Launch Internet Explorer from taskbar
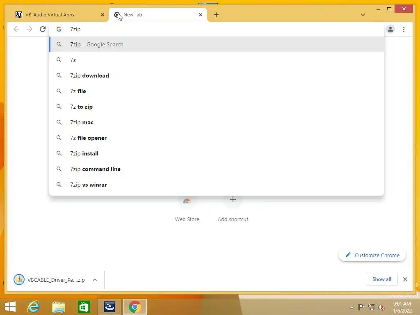 (x=33, y=307)
